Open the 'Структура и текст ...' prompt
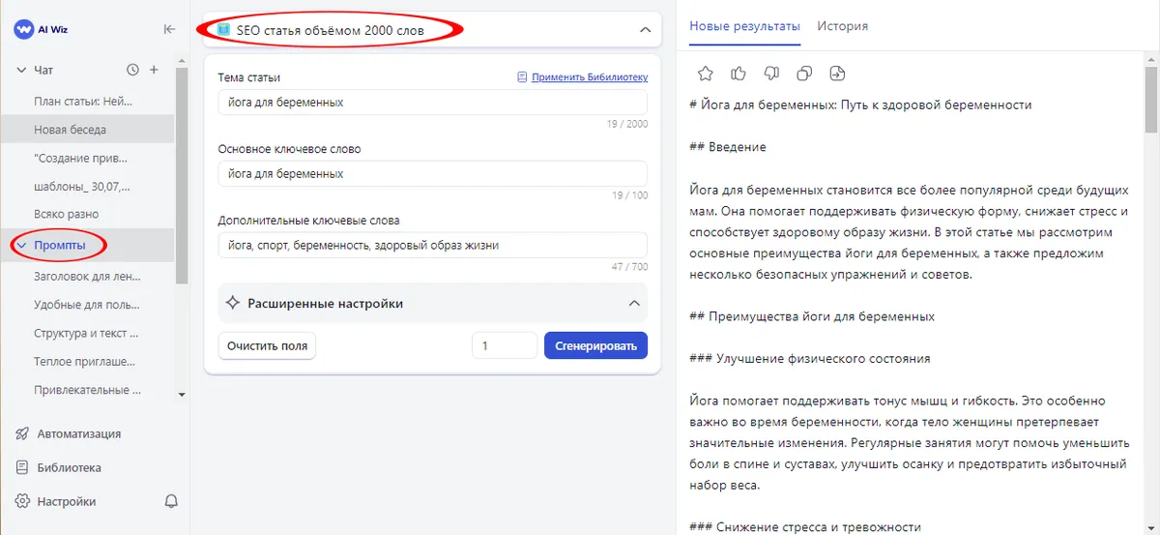 click(x=86, y=333)
